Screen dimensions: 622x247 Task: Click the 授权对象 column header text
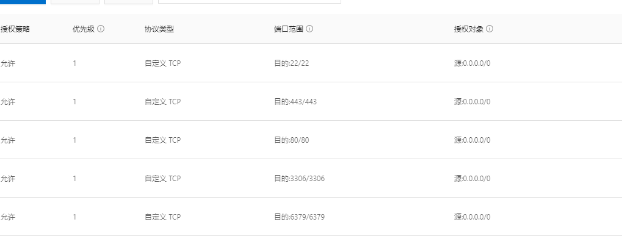(x=468, y=29)
